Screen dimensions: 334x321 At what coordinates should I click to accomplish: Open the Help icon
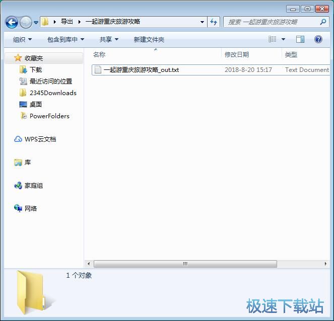click(x=318, y=39)
